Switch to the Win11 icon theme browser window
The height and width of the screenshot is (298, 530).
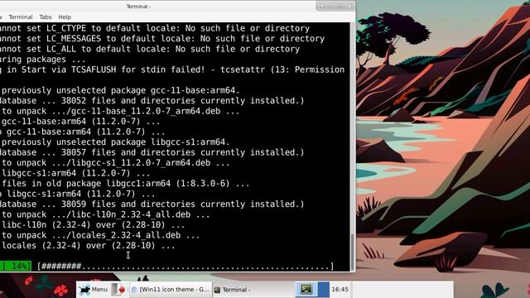pos(171,289)
